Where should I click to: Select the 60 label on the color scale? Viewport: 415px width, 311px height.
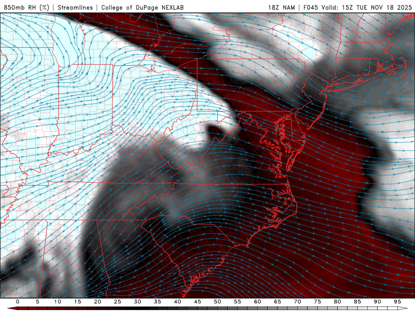click(257, 302)
